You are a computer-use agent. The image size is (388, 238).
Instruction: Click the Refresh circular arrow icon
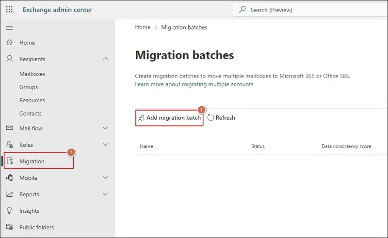(210, 118)
